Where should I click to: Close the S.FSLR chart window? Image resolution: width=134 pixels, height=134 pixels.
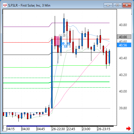pos(127,5)
